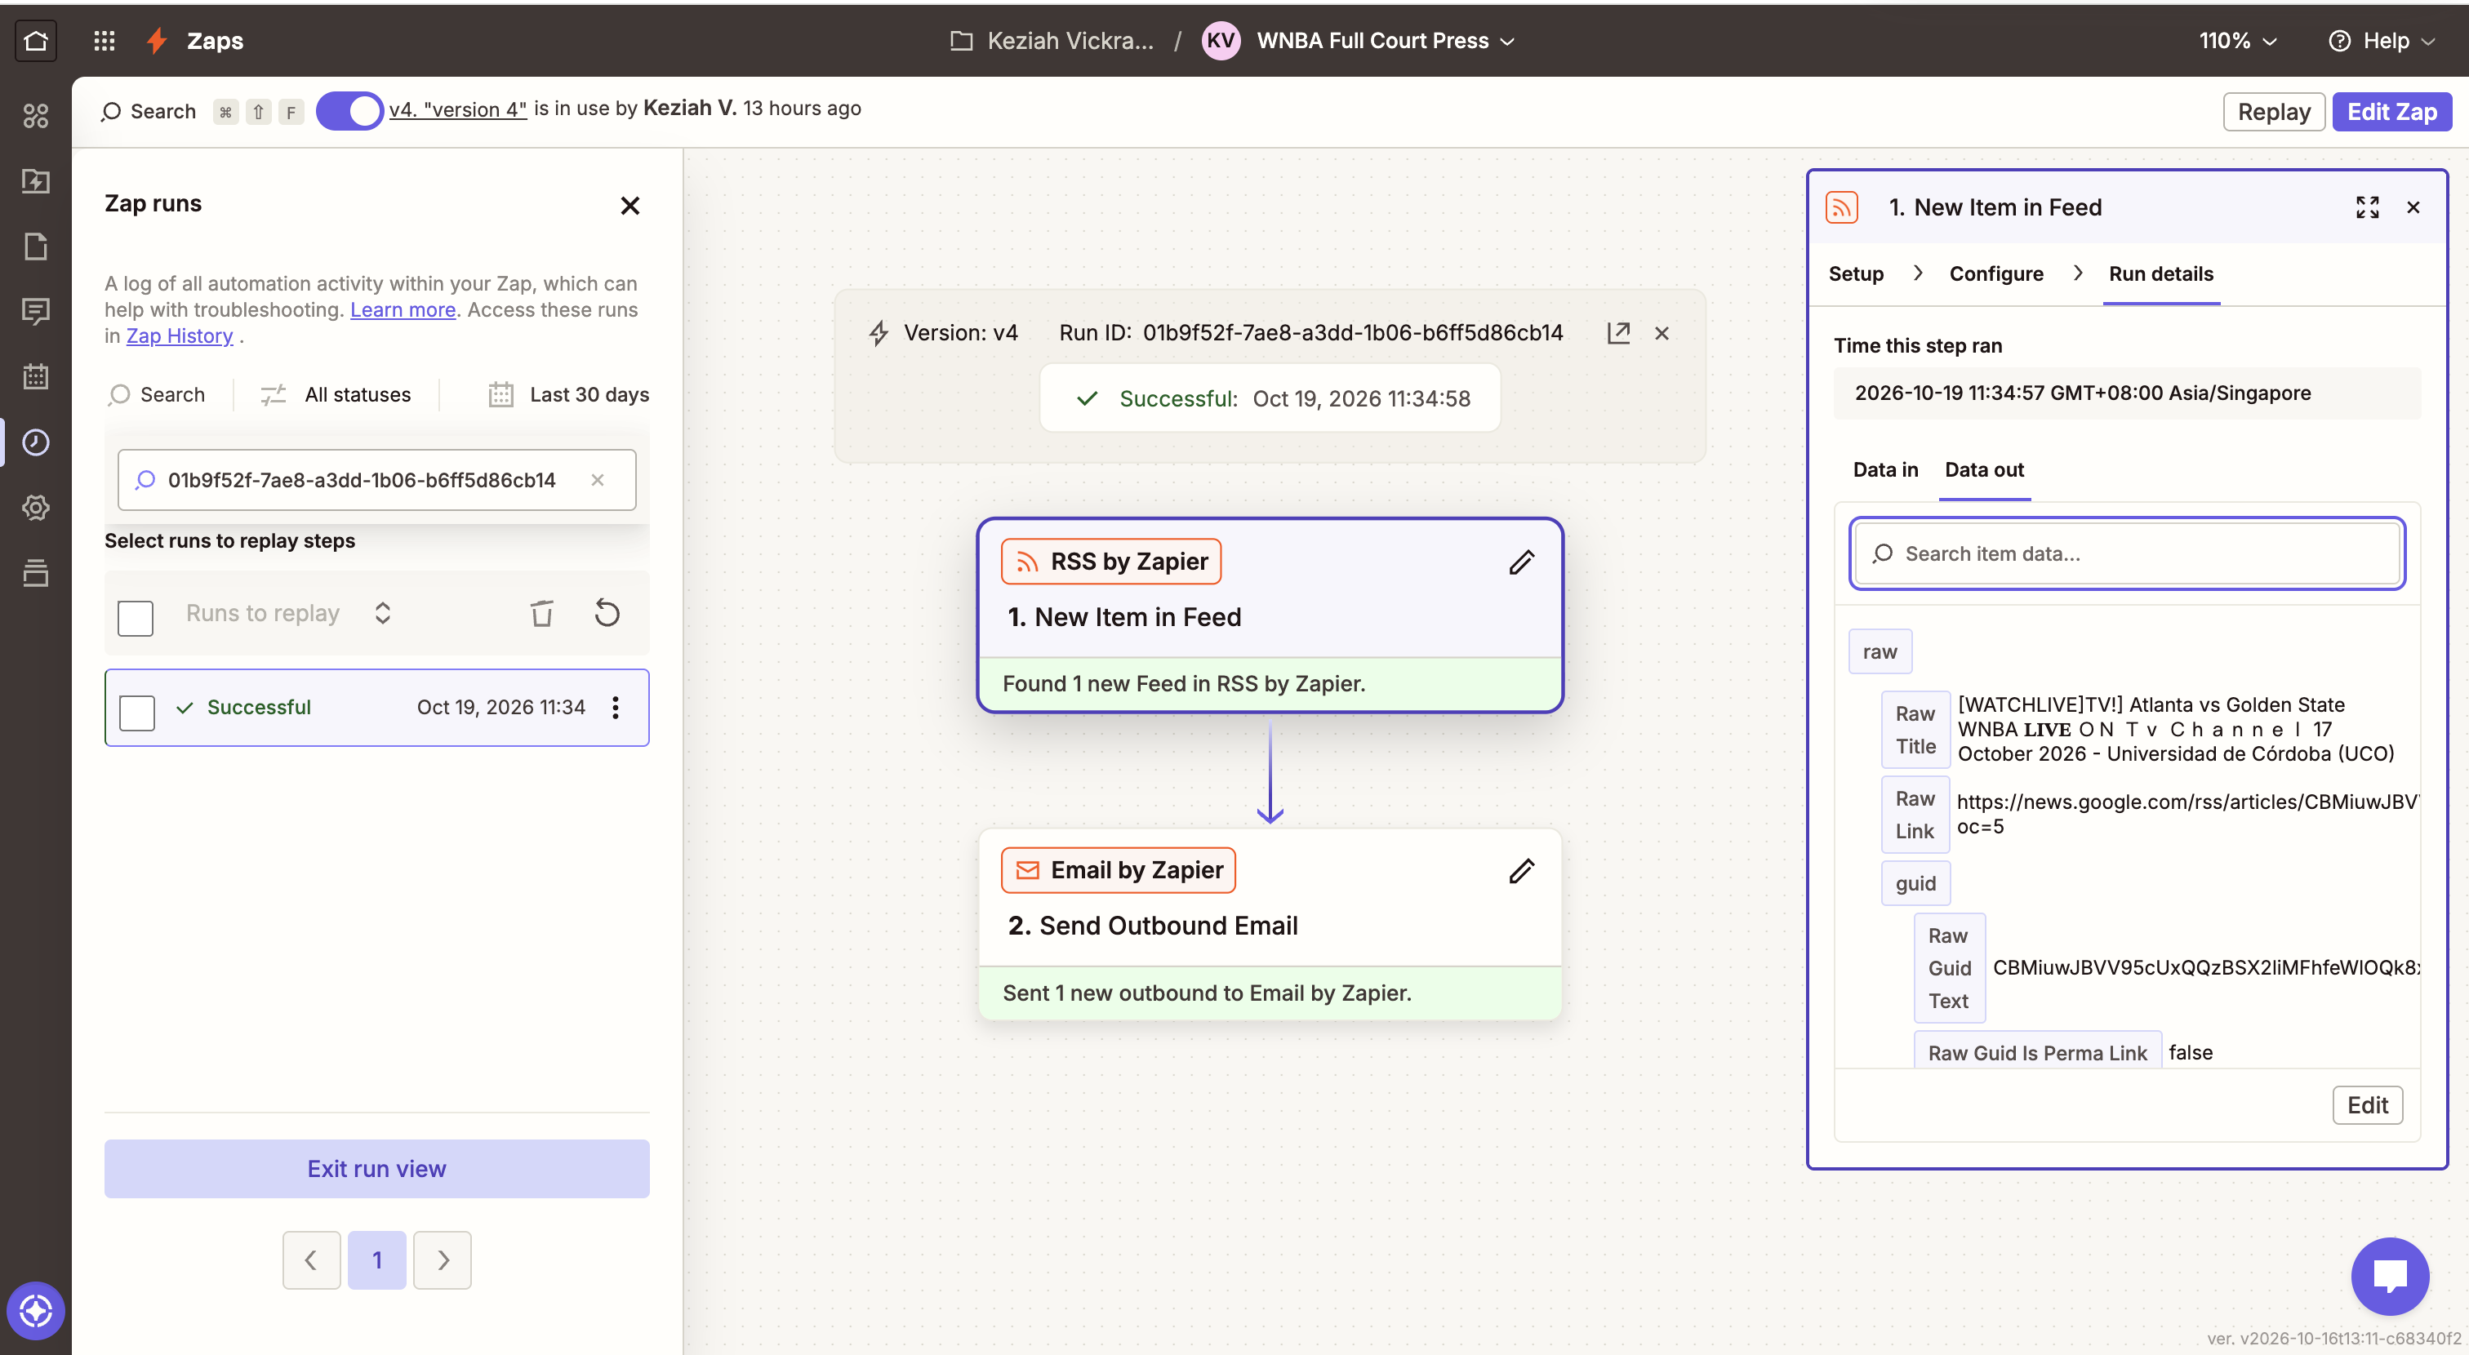The width and height of the screenshot is (2469, 1355).
Task: Switch to the Setup tab
Action: pos(1856,274)
